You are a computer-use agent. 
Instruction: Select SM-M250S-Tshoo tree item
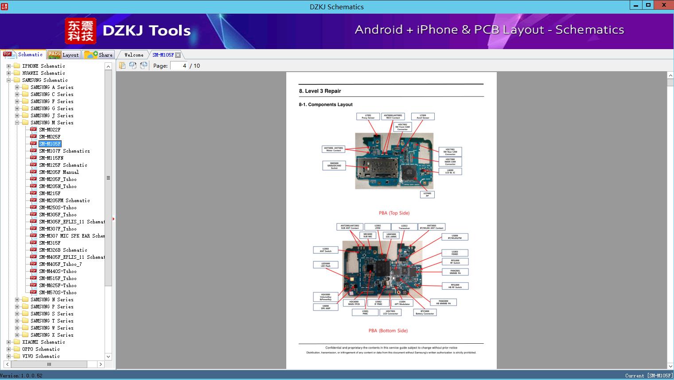tap(58, 207)
